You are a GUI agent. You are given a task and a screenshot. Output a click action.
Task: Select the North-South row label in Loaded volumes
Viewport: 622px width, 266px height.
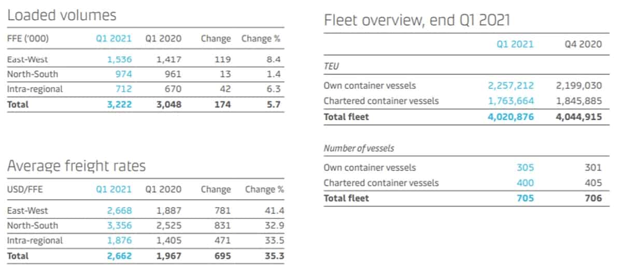33,74
